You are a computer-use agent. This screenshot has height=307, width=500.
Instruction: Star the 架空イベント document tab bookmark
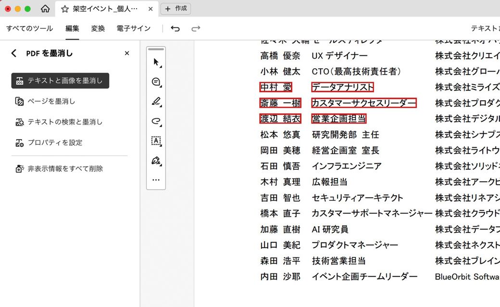point(64,8)
